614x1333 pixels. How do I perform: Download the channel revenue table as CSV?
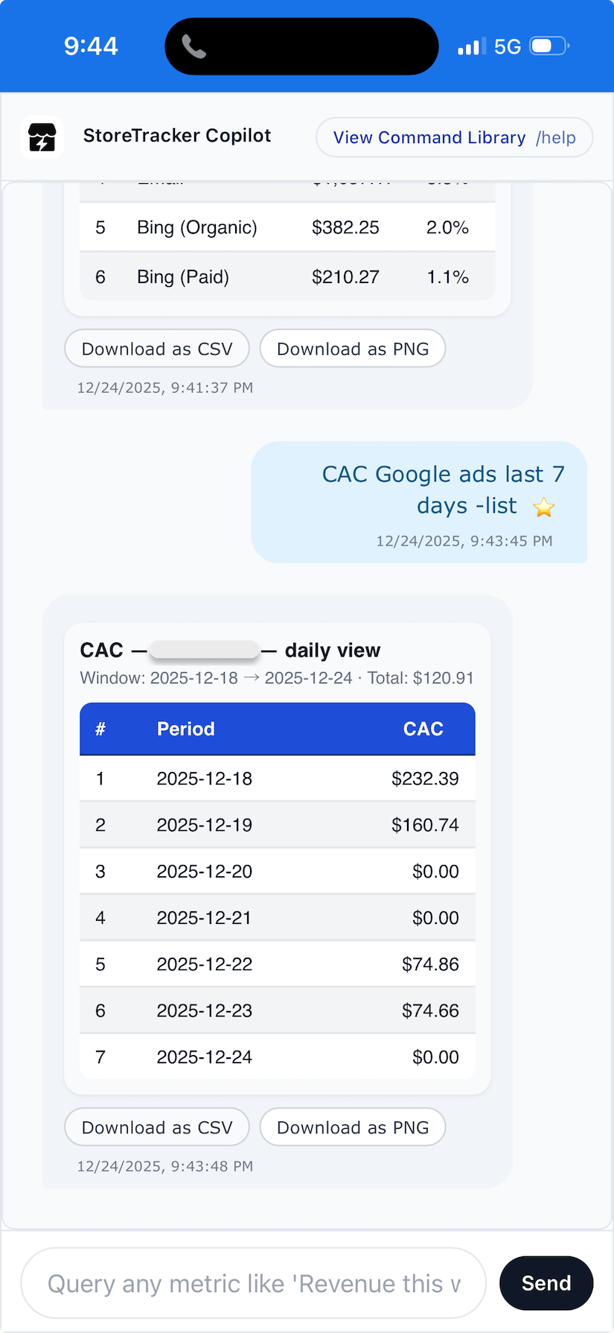[157, 349]
